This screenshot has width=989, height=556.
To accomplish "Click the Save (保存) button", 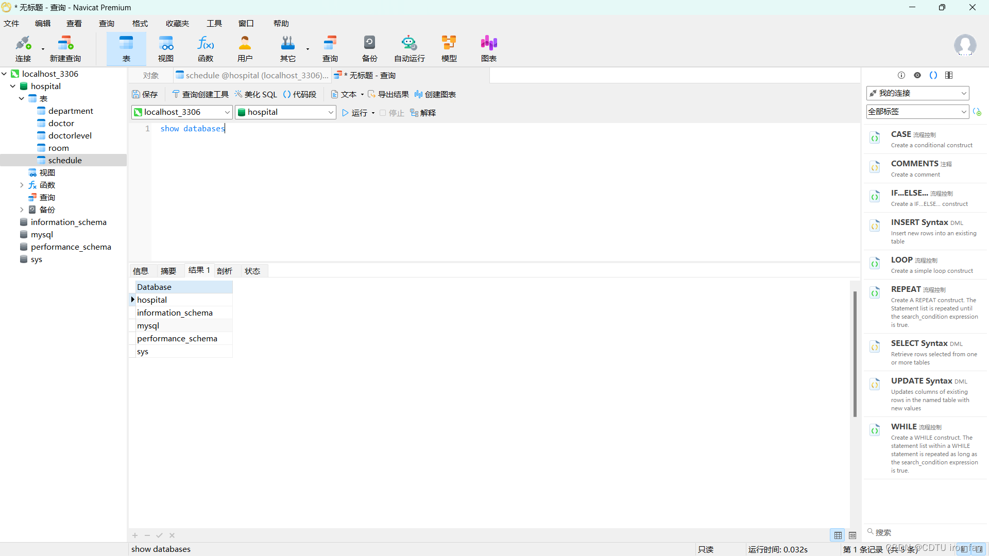I will [x=145, y=94].
